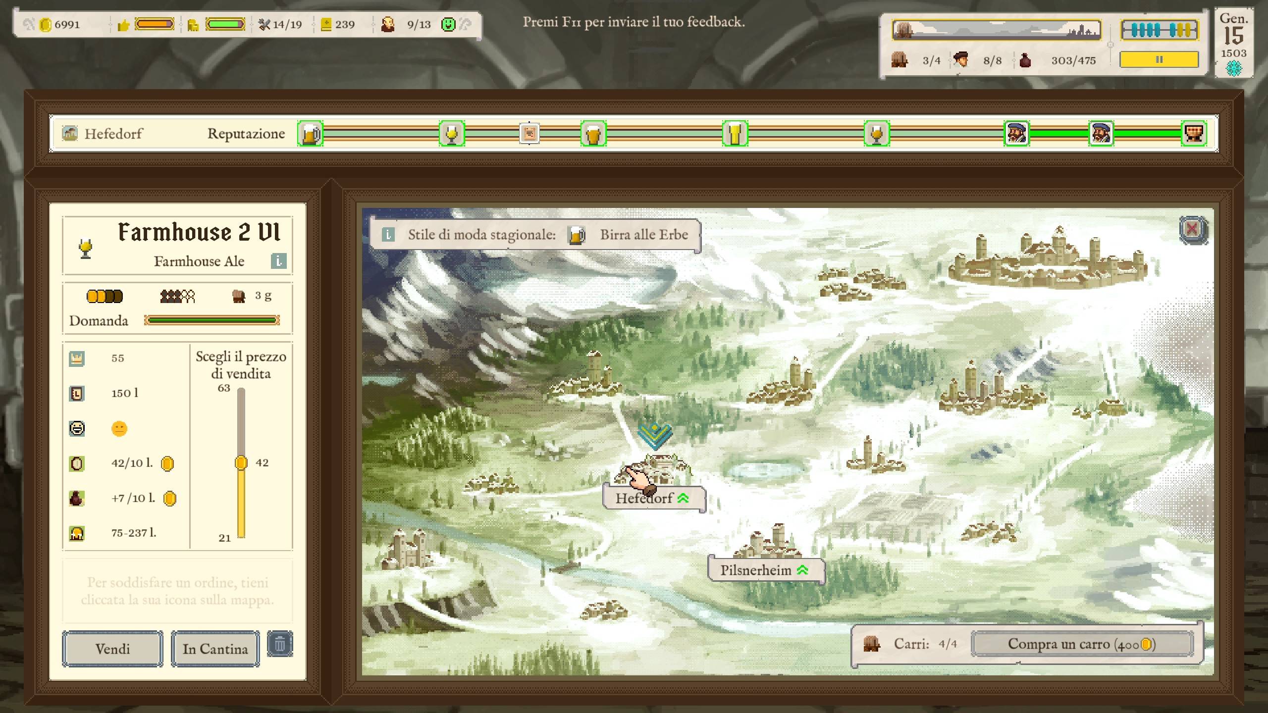The image size is (1268, 713).
Task: Click the day progress skyline bar
Action: 996,30
